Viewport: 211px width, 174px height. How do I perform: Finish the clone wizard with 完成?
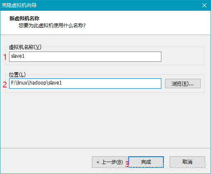pyautogui.click(x=146, y=162)
